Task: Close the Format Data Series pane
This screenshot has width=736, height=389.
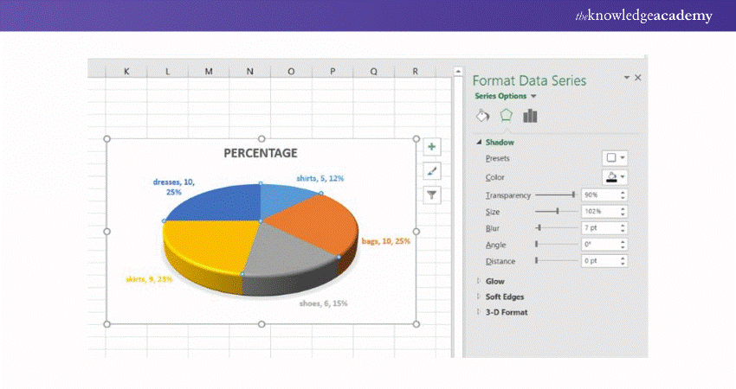Action: click(x=638, y=78)
